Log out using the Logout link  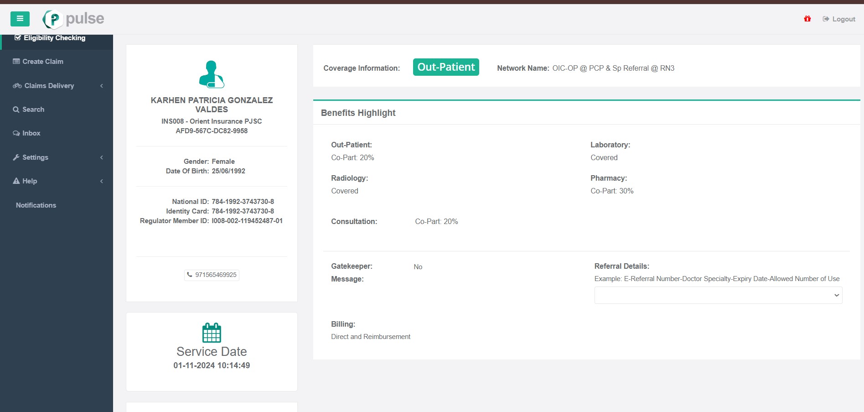[839, 19]
